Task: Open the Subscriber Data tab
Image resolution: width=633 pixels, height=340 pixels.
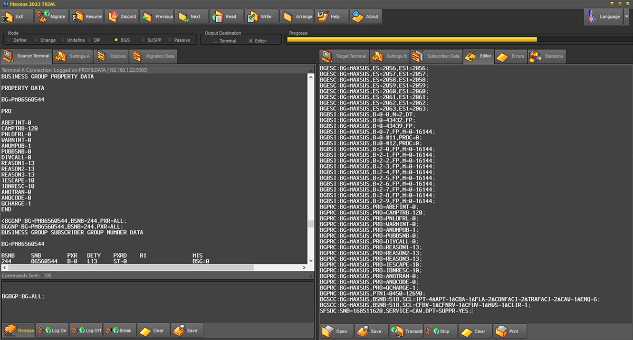Action: (436, 56)
